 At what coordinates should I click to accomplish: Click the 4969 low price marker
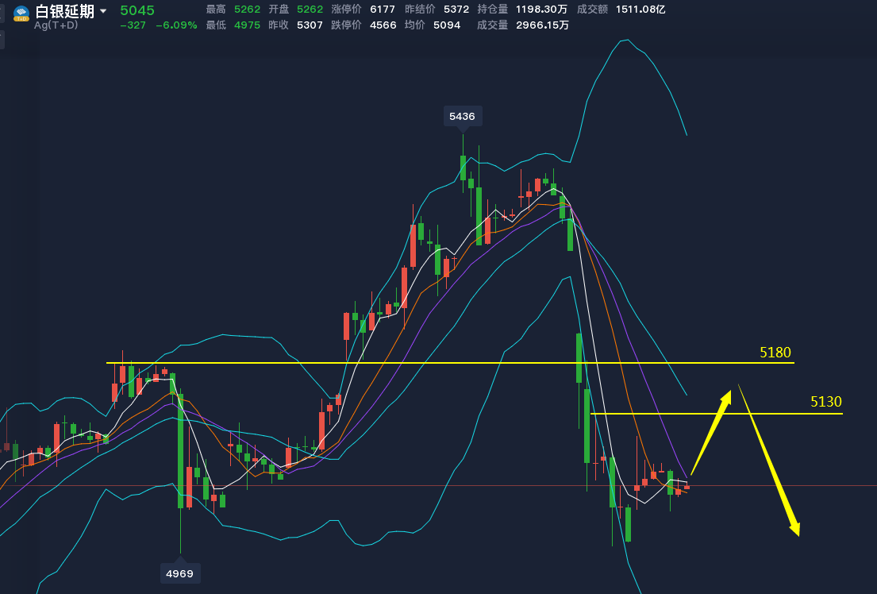click(x=179, y=573)
